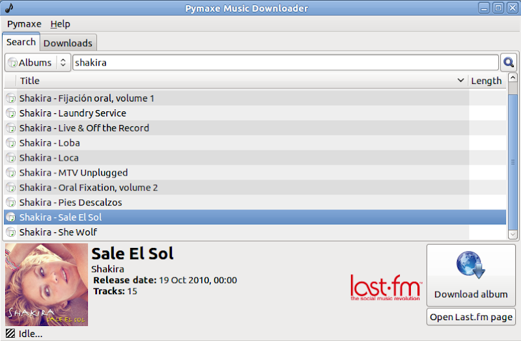Click the search field containing shakira
The width and height of the screenshot is (521, 341).
tap(285, 62)
